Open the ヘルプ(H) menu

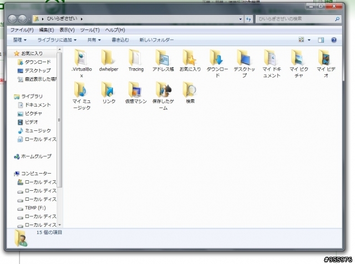pyautogui.click(x=115, y=30)
